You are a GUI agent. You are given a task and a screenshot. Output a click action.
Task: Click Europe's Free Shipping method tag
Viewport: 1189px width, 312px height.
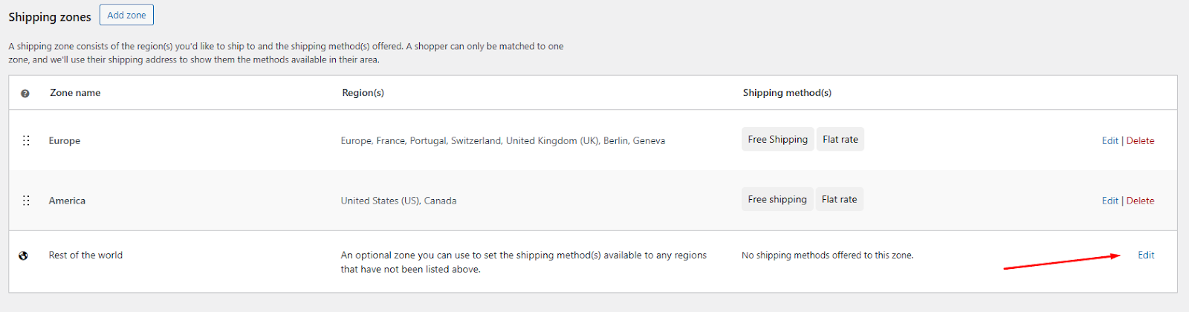click(x=777, y=139)
